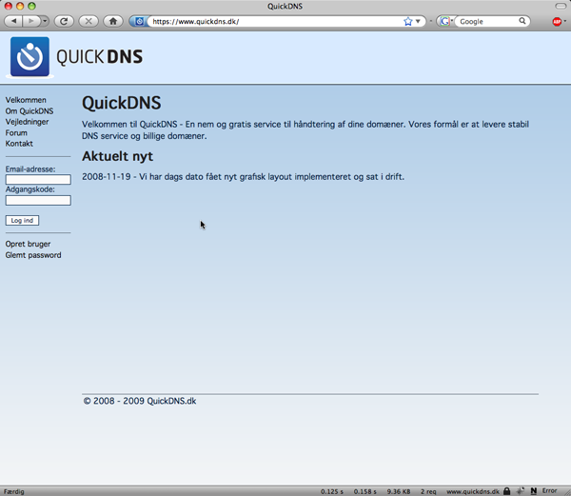Bookmark this page with the star icon
The image size is (571, 496).
point(408,22)
